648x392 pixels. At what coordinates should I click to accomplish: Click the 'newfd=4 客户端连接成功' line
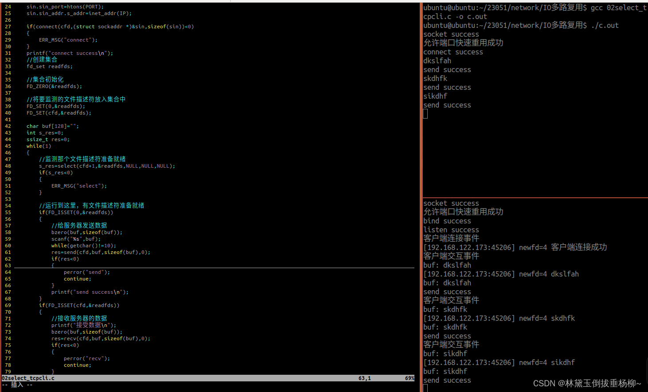click(x=515, y=247)
